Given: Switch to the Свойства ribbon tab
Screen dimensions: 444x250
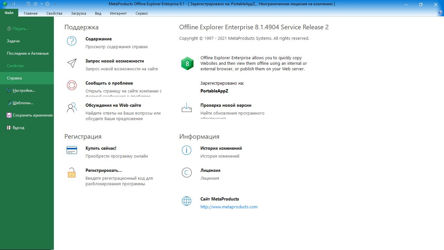Looking at the screenshot, I should [54, 13].
